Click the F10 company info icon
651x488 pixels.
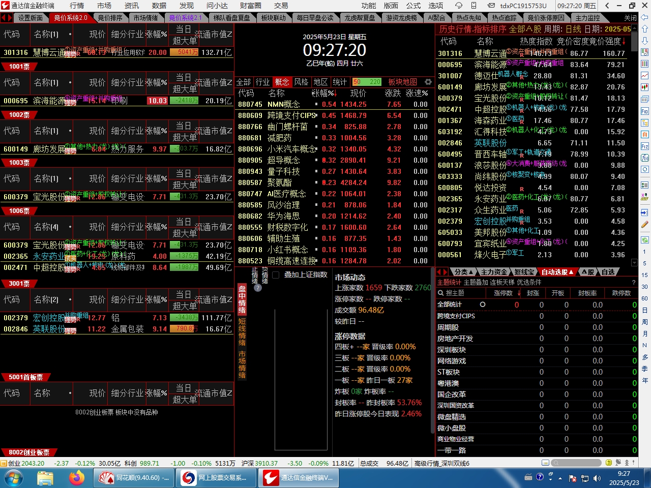[x=645, y=111]
